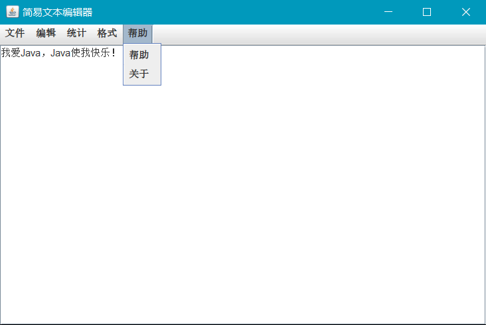Choose 帮助 item in the dropdown

(x=142, y=55)
